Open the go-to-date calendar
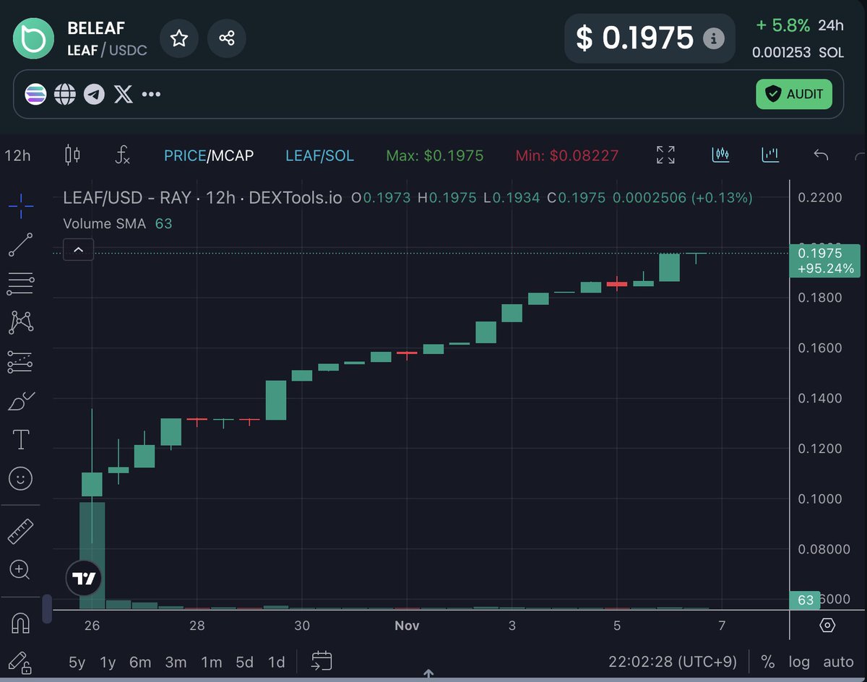The width and height of the screenshot is (867, 682). click(x=322, y=661)
